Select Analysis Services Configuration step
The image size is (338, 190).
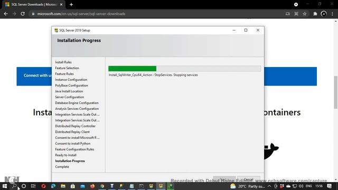click(77, 109)
